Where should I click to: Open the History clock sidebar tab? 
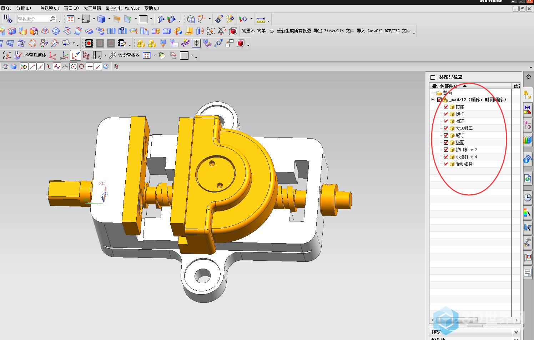pos(527,197)
